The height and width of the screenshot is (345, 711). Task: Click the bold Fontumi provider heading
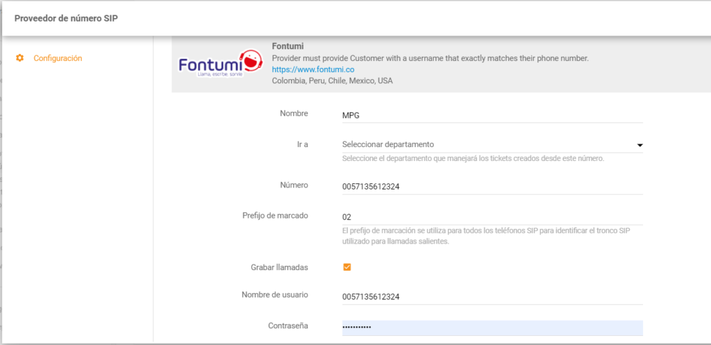(x=287, y=46)
